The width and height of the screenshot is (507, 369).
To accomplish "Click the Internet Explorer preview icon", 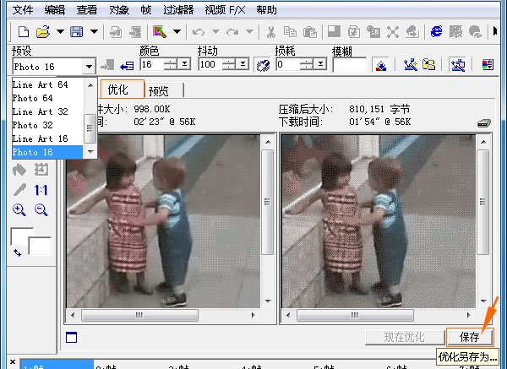I will point(437,31).
